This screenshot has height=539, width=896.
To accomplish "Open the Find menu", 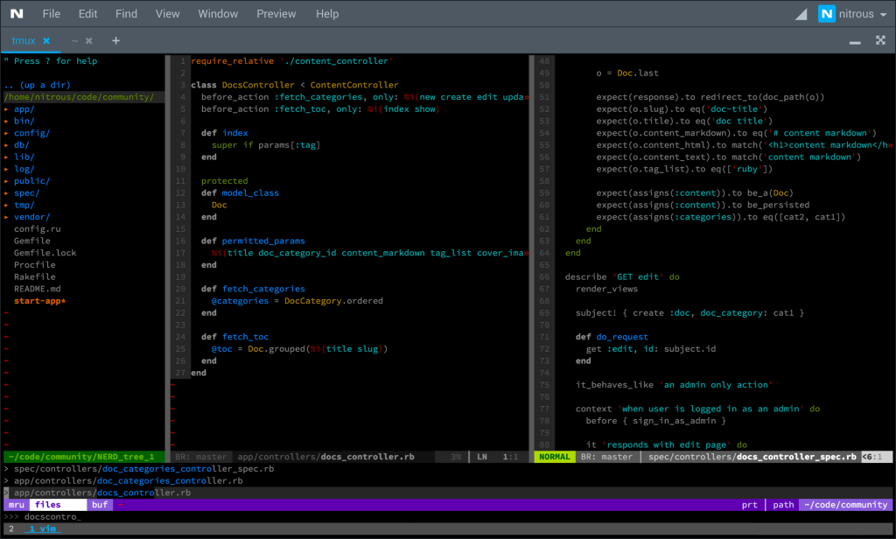I will coord(126,14).
